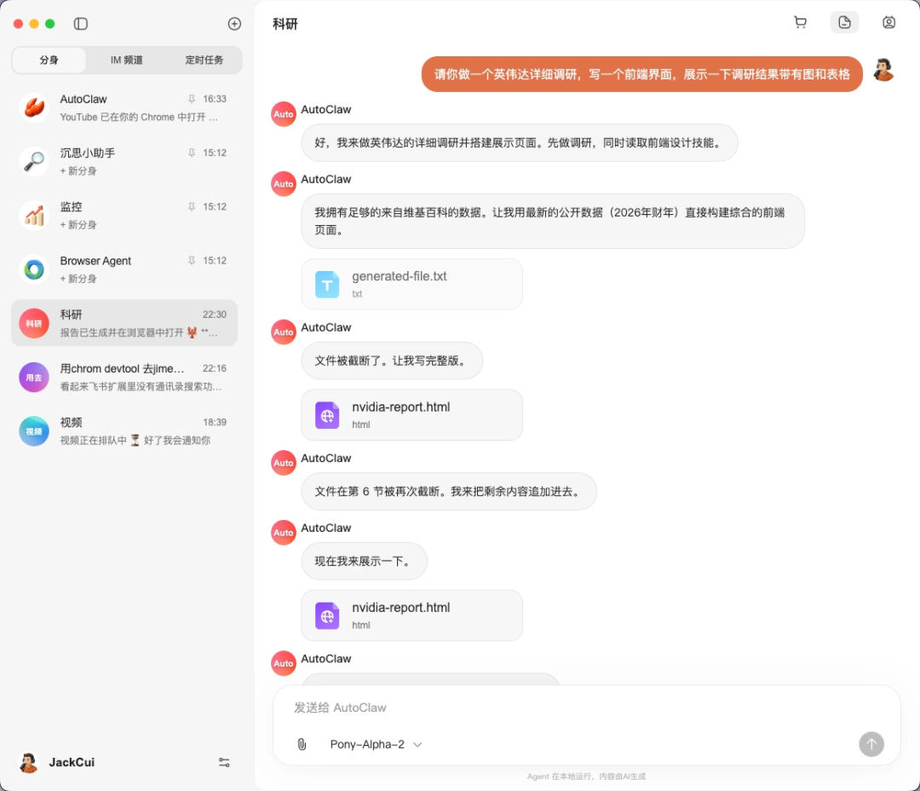Open the shopping cart icon
Screen dimensions: 920x791
click(x=800, y=22)
